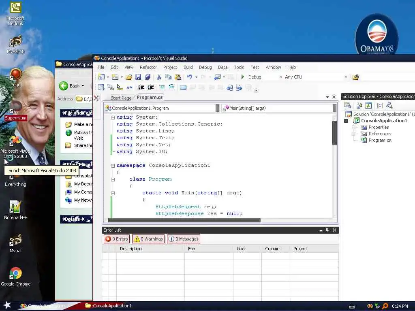Open the Debug configuration dropdown

(281, 77)
